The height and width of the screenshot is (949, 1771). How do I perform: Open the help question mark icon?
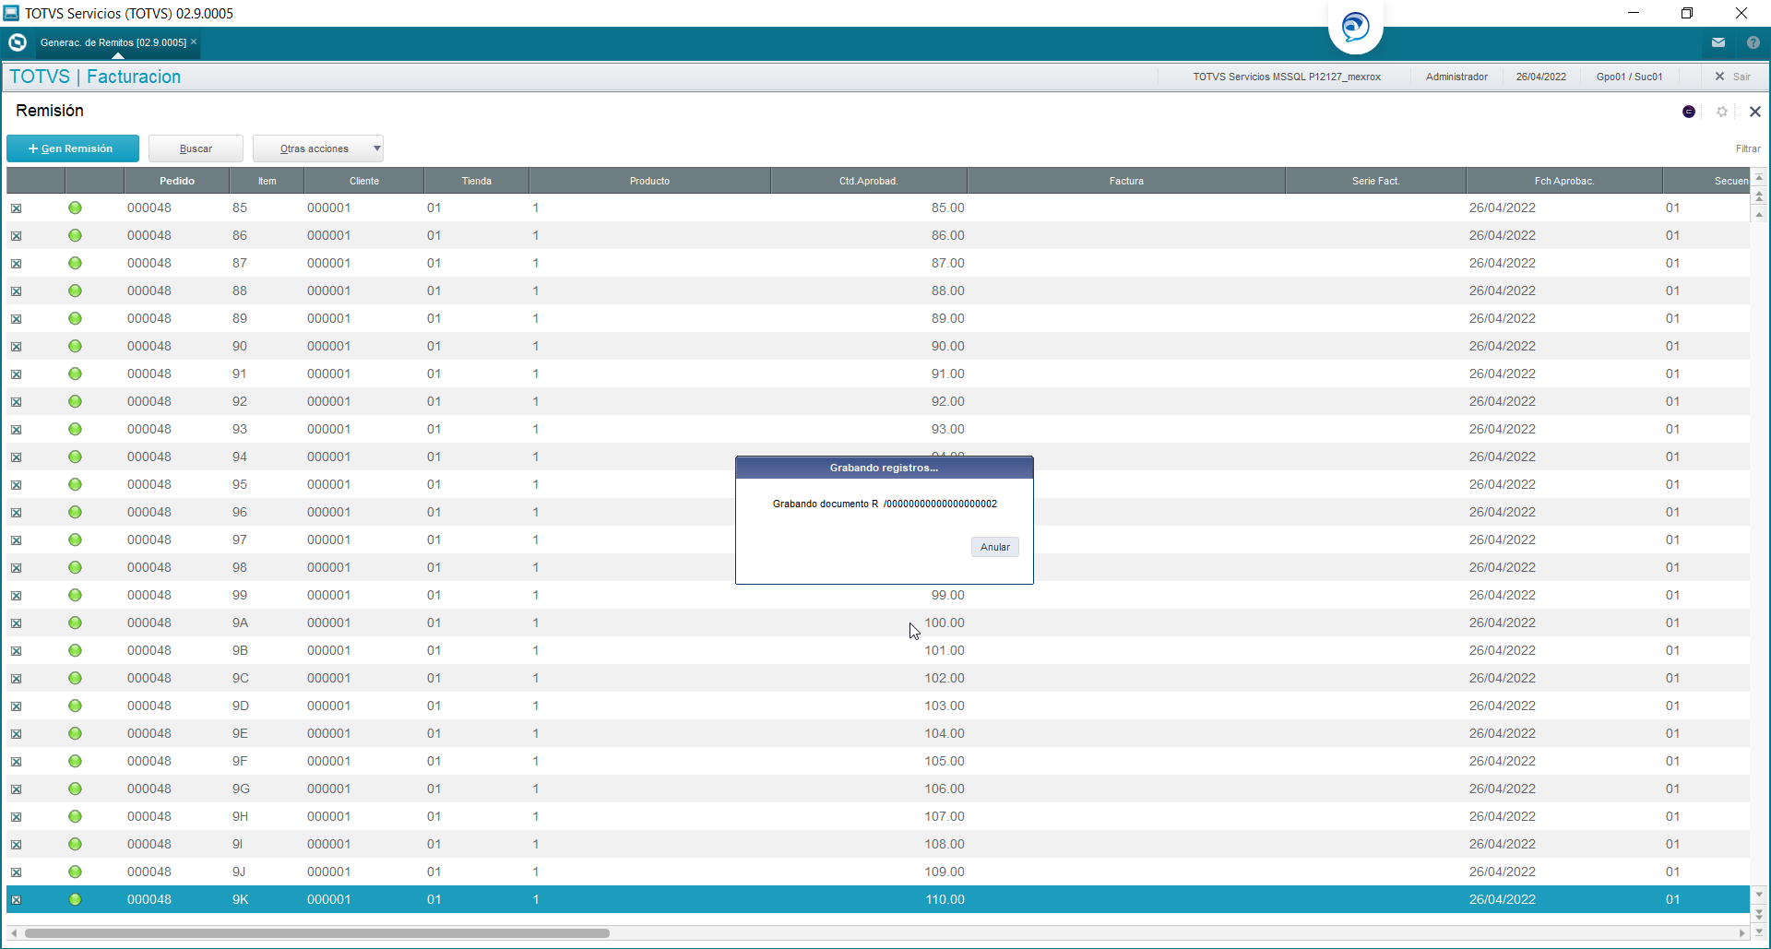click(1753, 42)
